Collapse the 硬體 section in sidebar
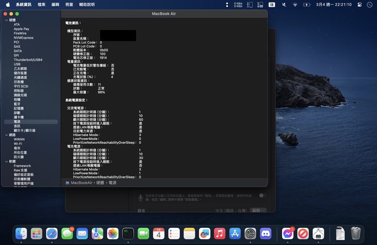377x245 pixels. coord(6,20)
